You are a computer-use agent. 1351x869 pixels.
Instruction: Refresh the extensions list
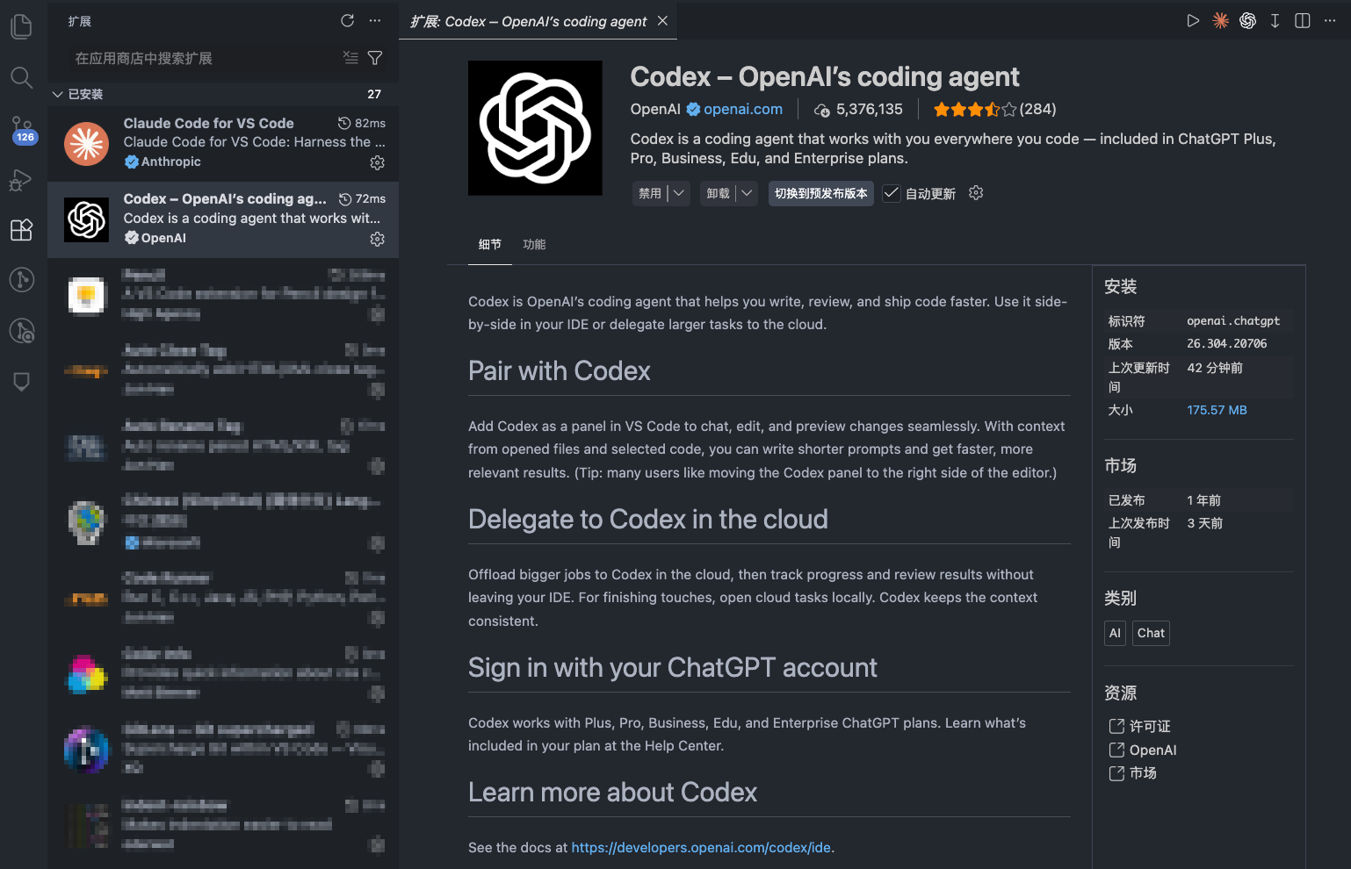click(348, 21)
